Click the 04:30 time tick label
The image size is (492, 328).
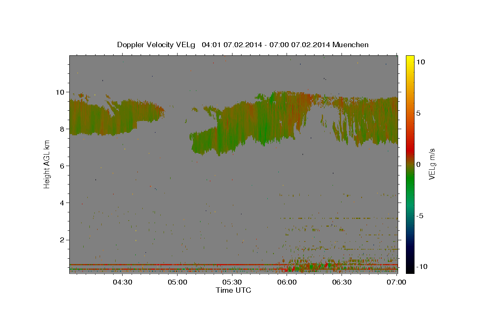point(122,282)
